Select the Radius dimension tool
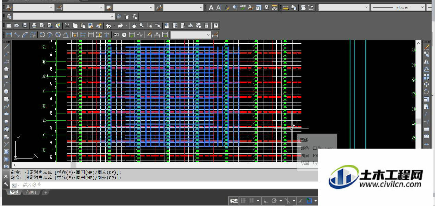 click(42, 35)
